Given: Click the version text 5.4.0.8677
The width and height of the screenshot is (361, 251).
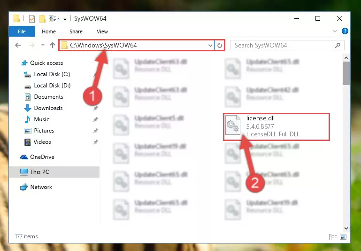Looking at the screenshot, I should pyautogui.click(x=260, y=126).
